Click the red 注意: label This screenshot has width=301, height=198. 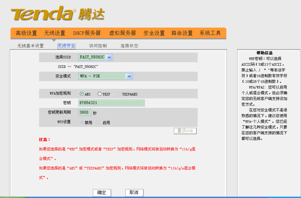click(44, 139)
